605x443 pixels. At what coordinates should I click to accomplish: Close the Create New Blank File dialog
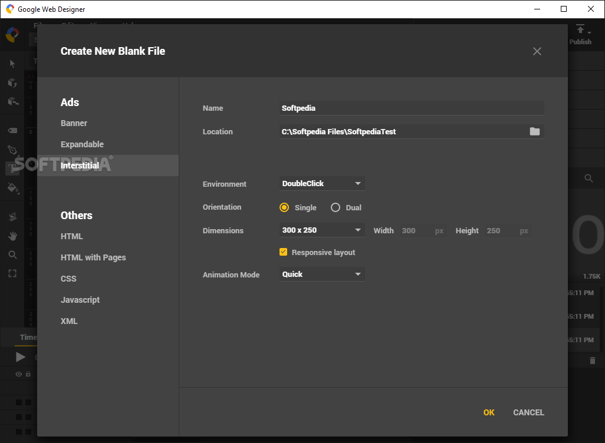click(537, 51)
